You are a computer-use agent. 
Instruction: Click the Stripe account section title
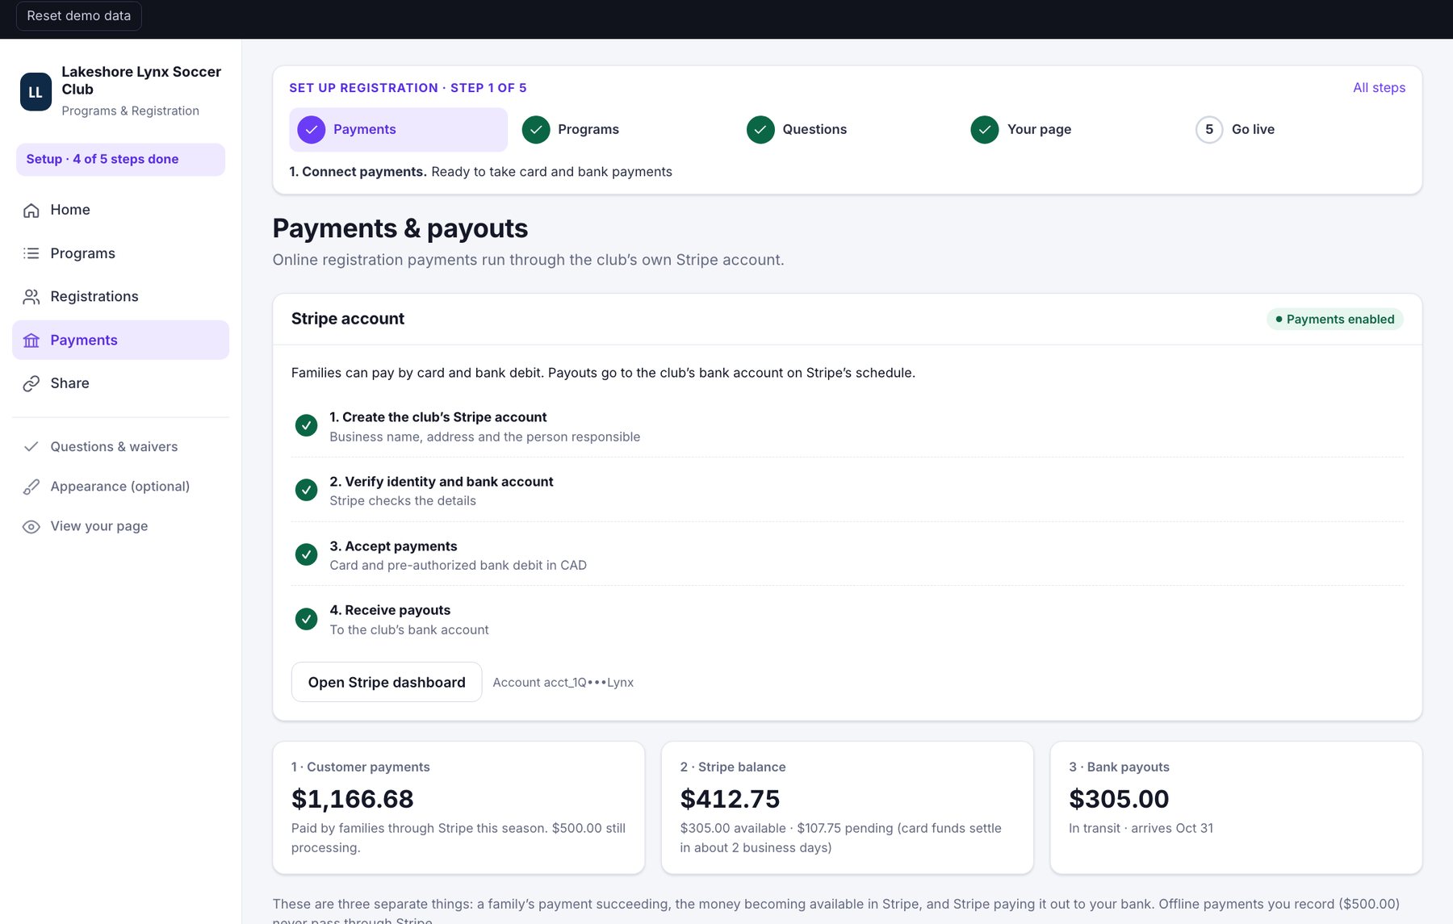click(348, 319)
